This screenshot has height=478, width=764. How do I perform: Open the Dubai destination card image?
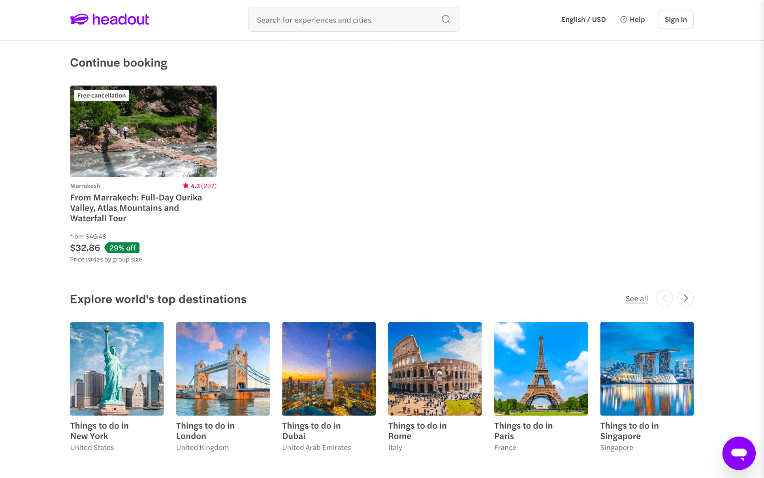click(x=329, y=369)
